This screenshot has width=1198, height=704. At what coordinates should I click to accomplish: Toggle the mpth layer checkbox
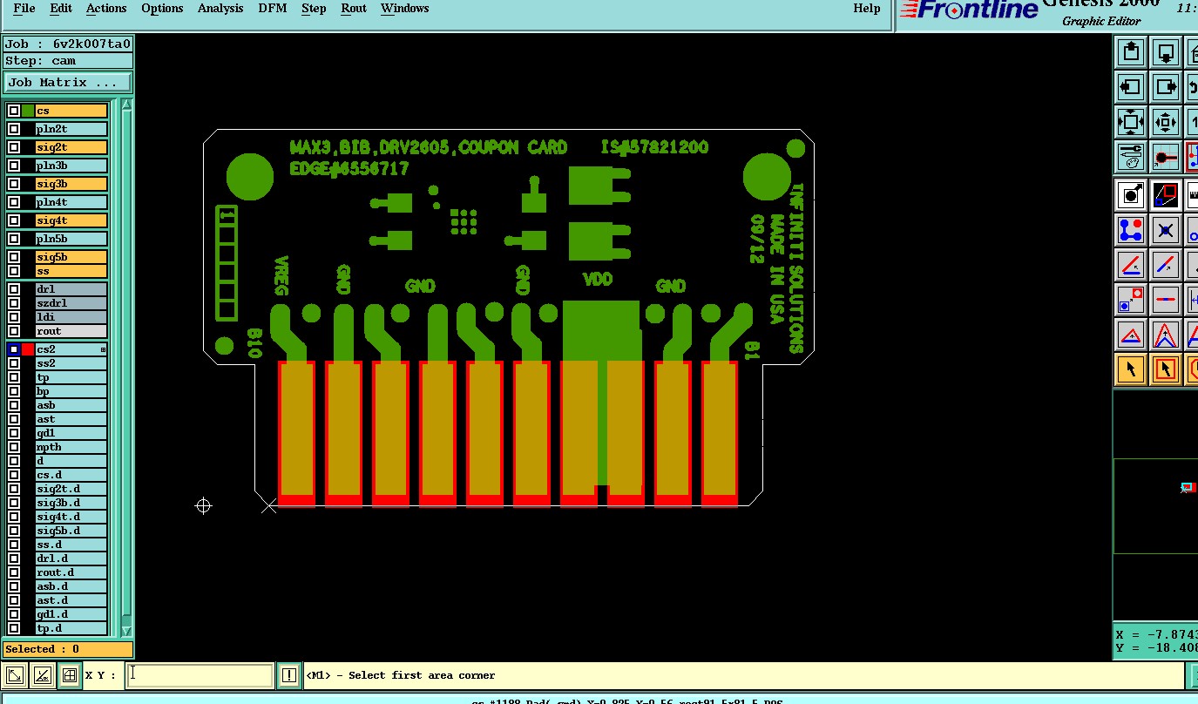coord(14,447)
